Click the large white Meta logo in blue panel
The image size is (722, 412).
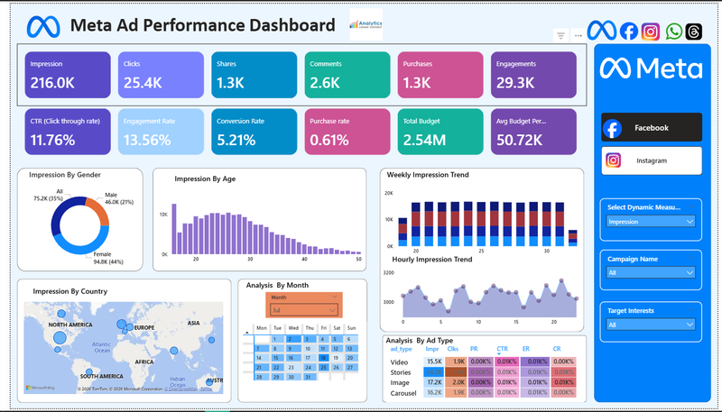coord(651,69)
